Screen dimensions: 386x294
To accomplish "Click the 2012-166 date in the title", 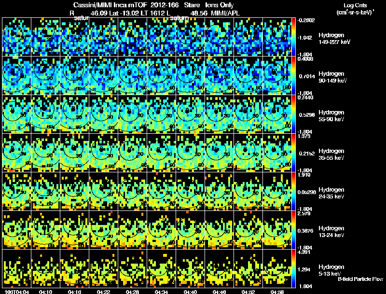I will point(165,5).
